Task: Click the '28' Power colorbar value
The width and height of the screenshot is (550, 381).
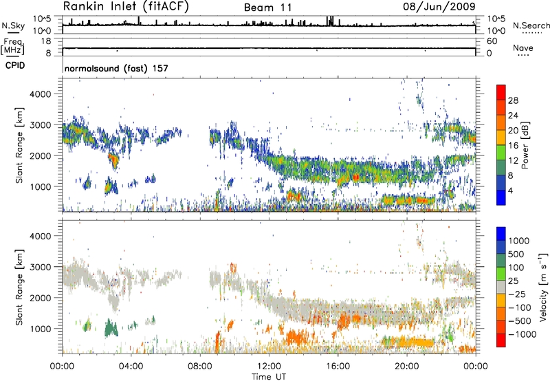Action: (513, 100)
